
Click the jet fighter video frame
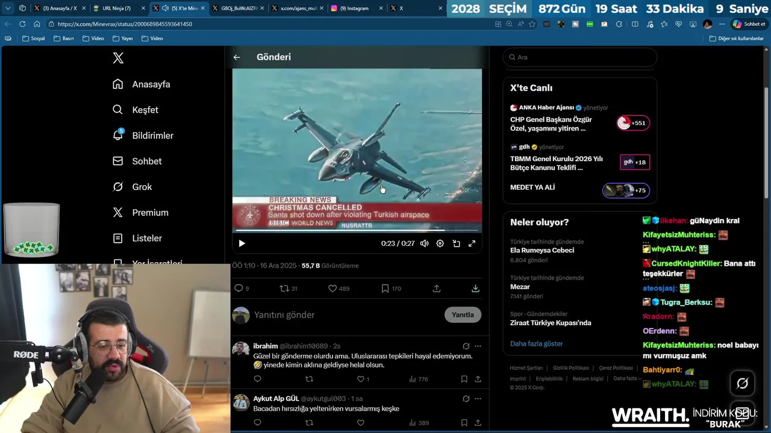tap(357, 150)
